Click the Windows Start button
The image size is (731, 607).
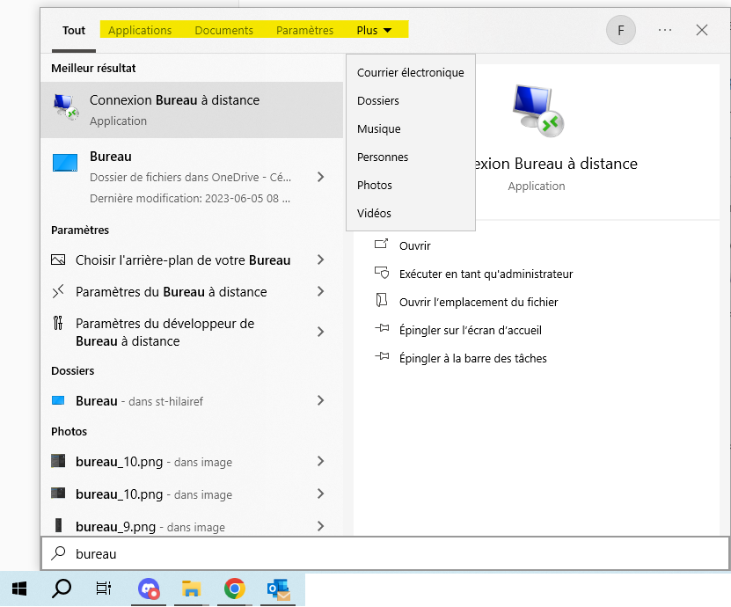18,589
